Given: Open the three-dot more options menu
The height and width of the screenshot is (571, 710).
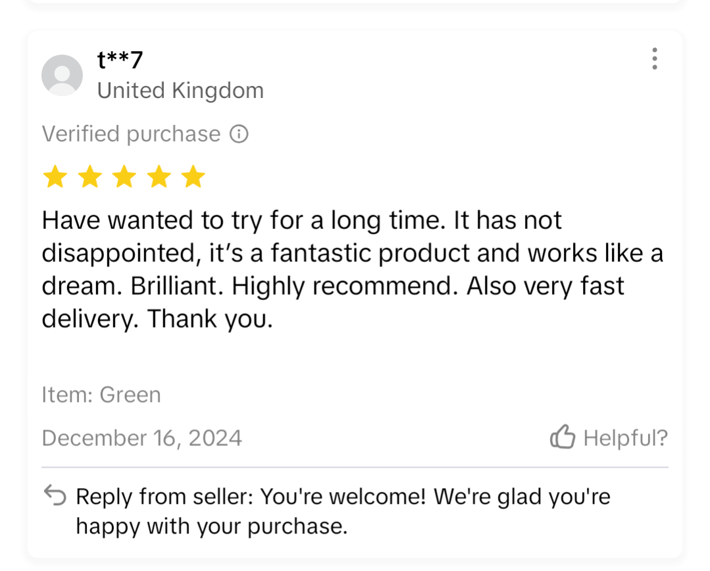Looking at the screenshot, I should tap(654, 59).
